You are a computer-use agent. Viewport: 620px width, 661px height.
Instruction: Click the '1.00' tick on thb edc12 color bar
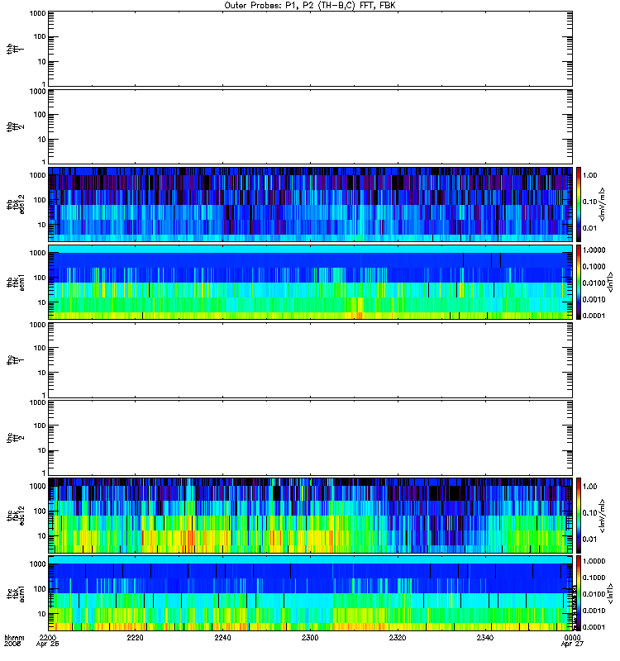(x=589, y=175)
